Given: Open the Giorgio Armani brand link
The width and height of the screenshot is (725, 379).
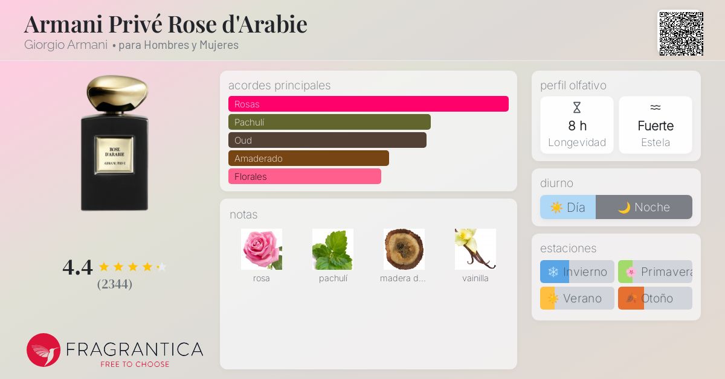Looking at the screenshot, I should [66, 45].
